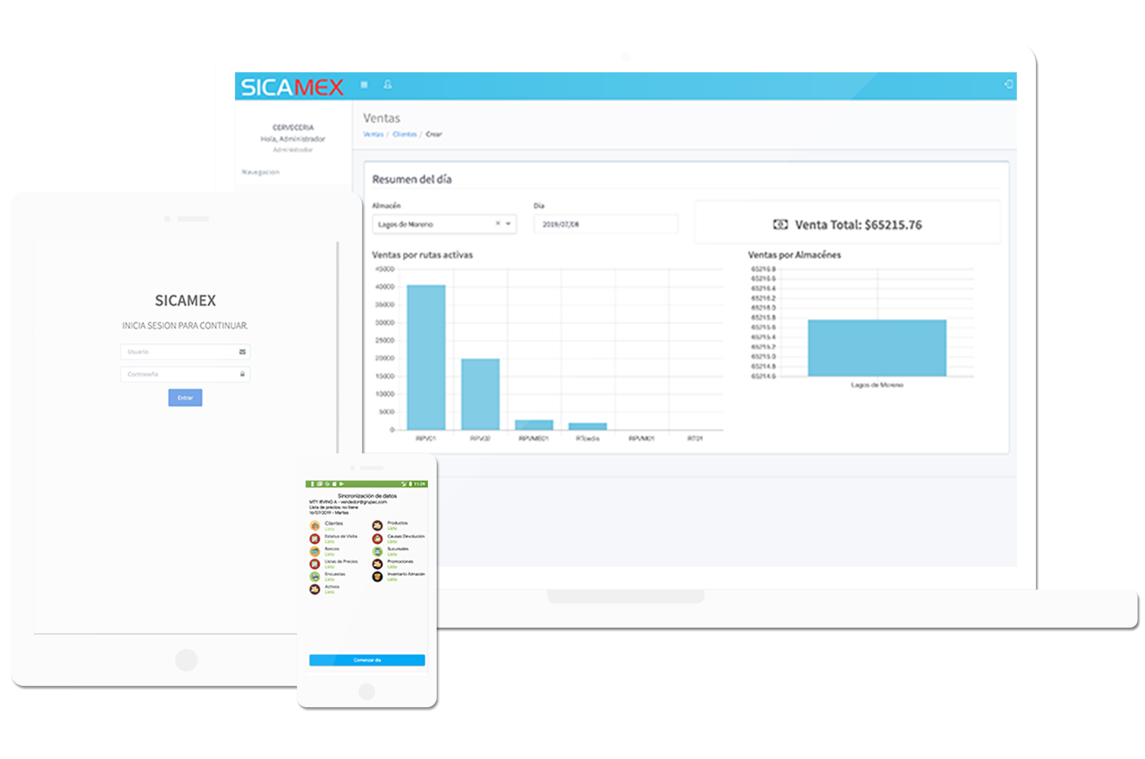Click the Crear breadcrumb item
The width and height of the screenshot is (1145, 759).
pyautogui.click(x=434, y=134)
